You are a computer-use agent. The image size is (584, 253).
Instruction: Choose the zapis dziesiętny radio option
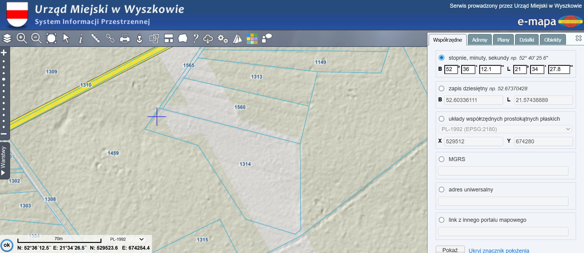(442, 89)
